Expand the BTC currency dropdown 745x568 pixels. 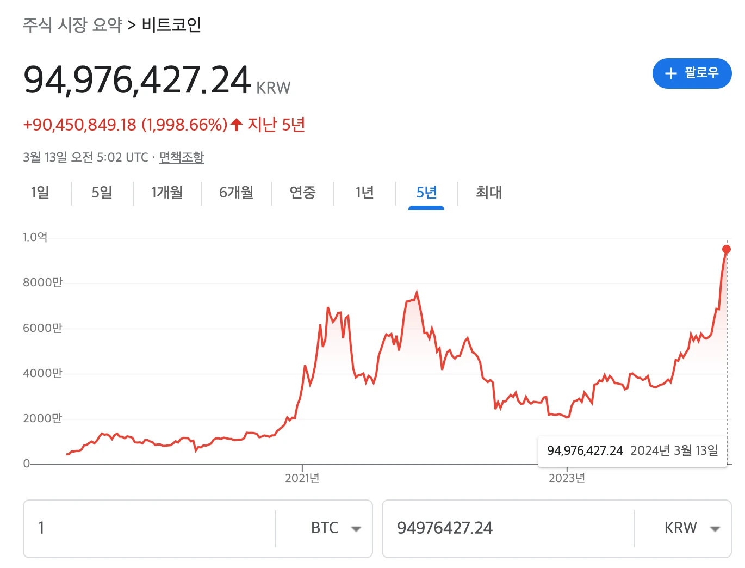click(356, 529)
